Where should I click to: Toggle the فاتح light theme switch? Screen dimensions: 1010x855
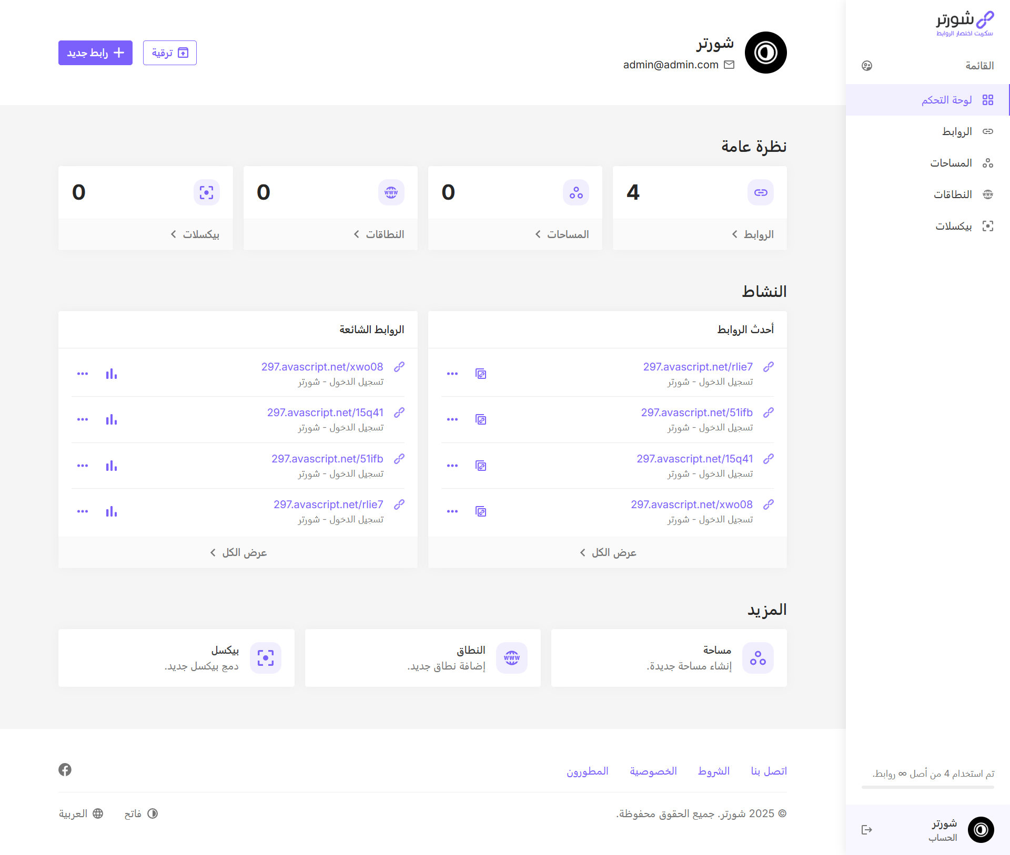141,813
